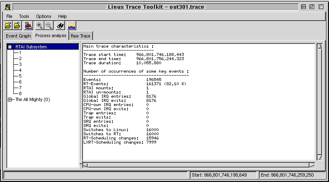The width and height of the screenshot is (329, 182).
Task: Click the sunrise time-frame icon
Action: click(x=72, y=26)
